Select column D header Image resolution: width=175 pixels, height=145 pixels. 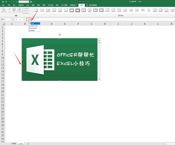[52, 24]
